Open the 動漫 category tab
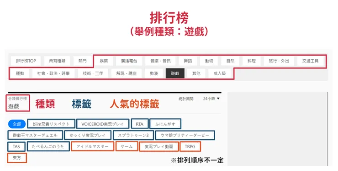 (153, 73)
